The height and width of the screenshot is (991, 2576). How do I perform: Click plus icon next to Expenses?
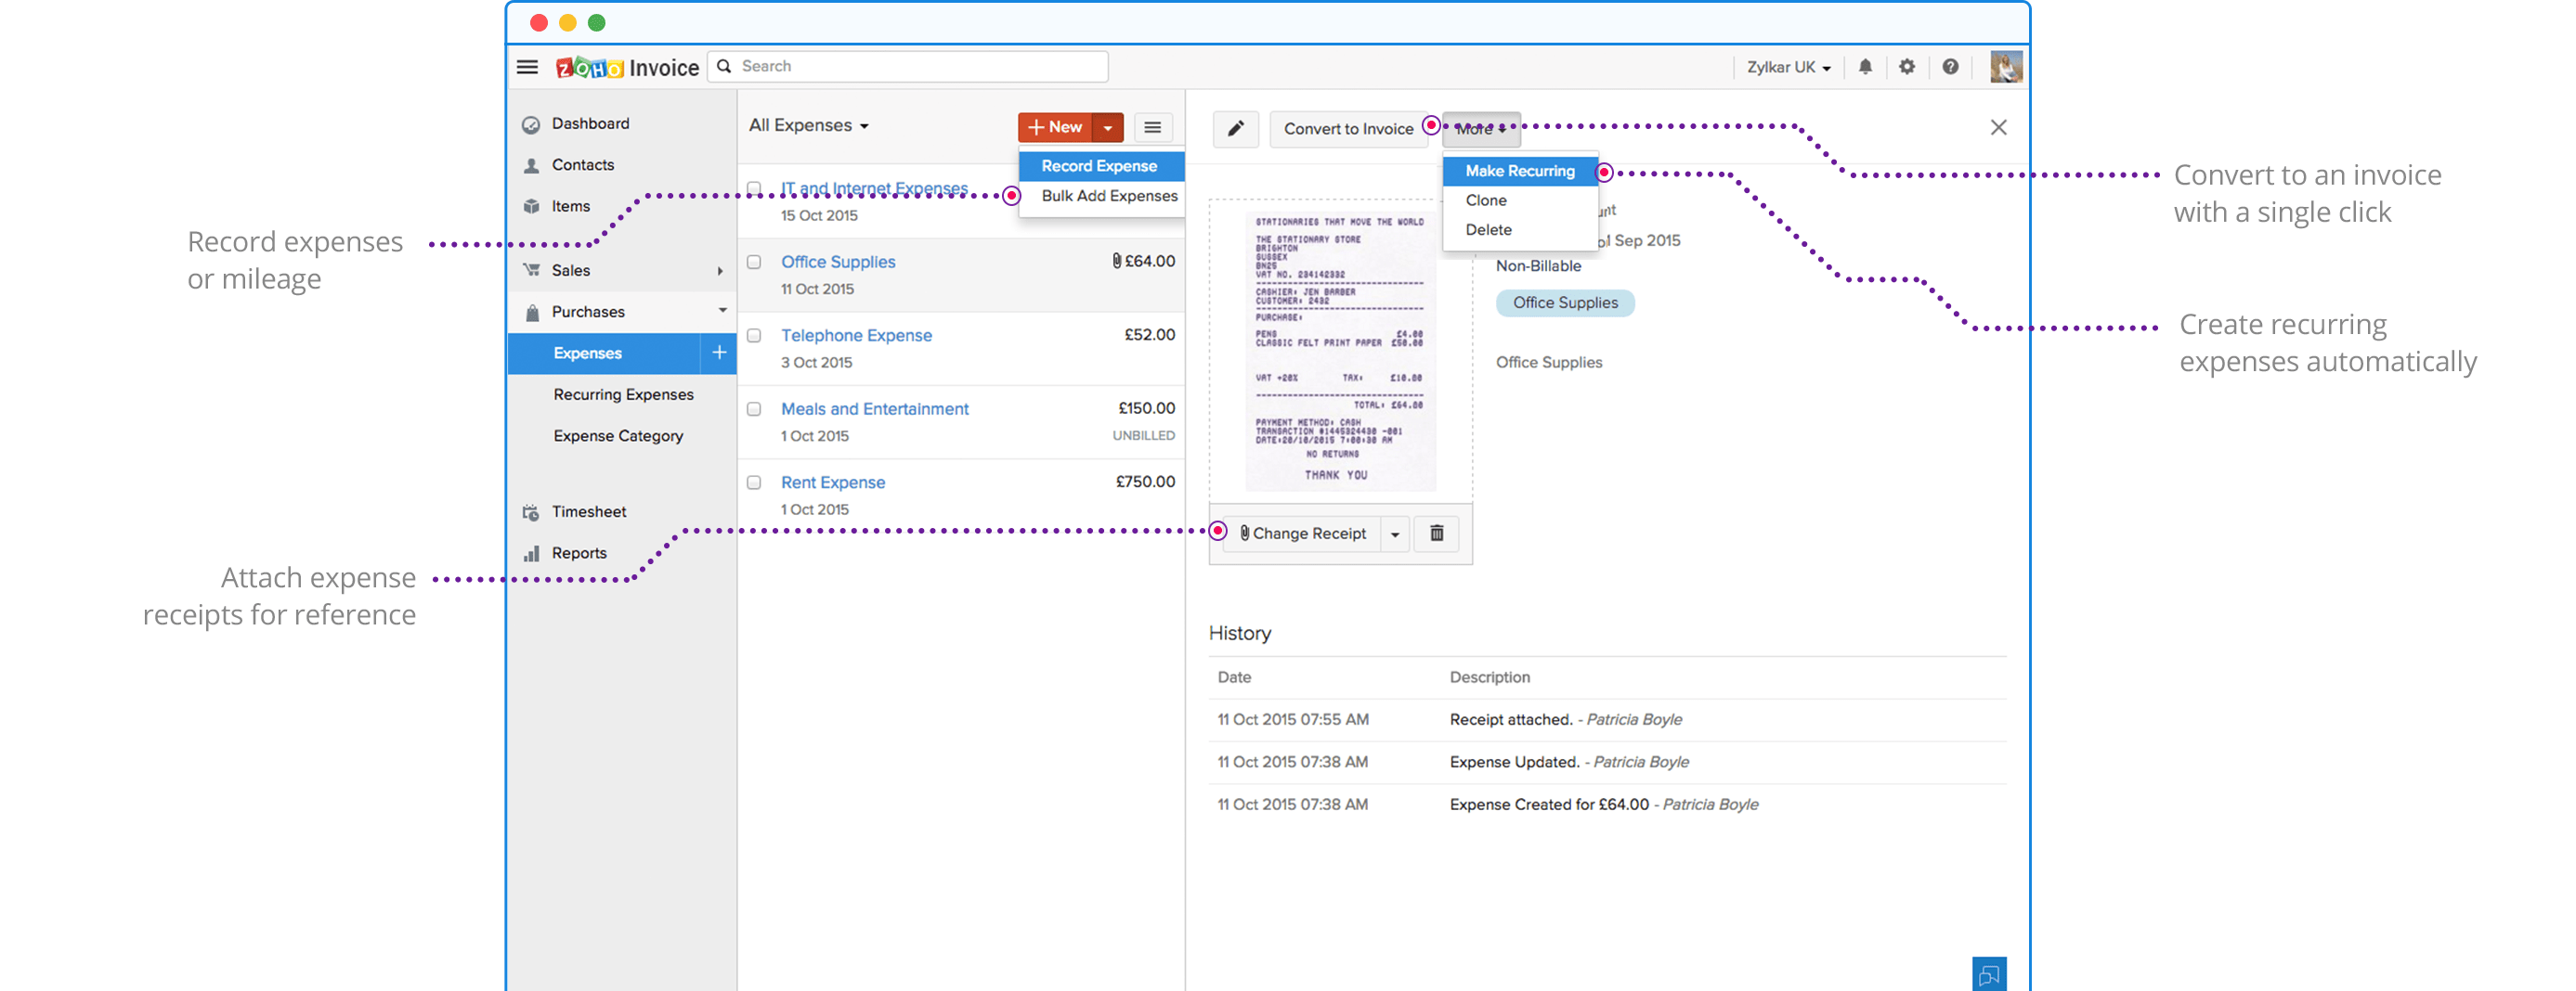point(718,353)
